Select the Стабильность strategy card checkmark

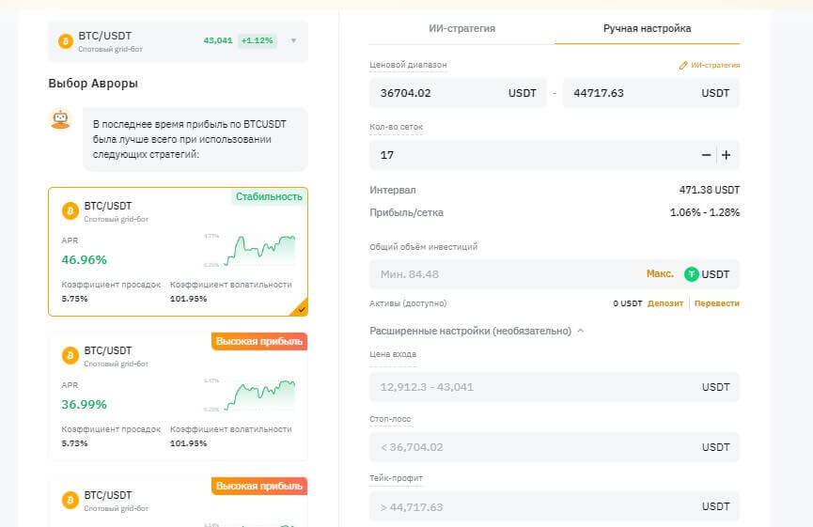point(301,309)
